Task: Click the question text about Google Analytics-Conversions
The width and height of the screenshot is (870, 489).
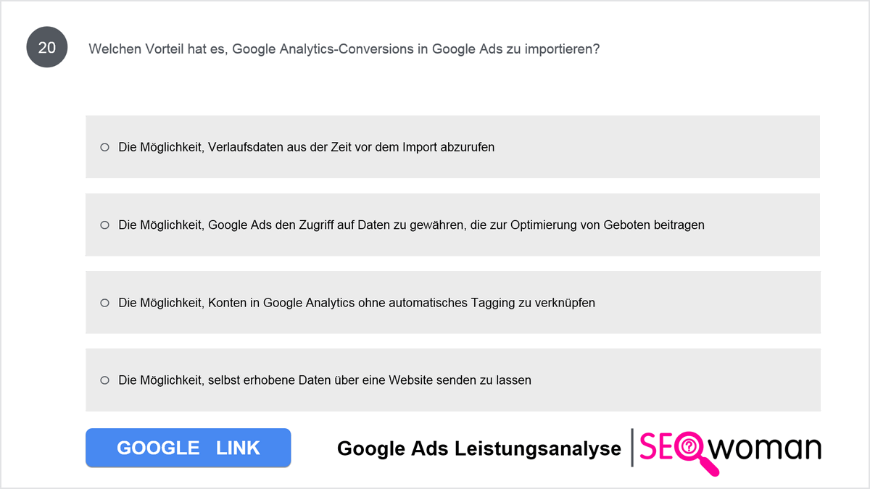Action: click(x=344, y=49)
